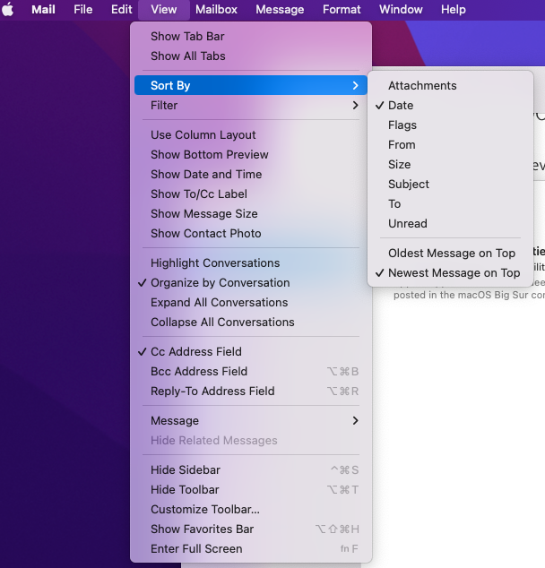Choose Enter Full Screen
Image resolution: width=545 pixels, height=568 pixels.
point(251,549)
